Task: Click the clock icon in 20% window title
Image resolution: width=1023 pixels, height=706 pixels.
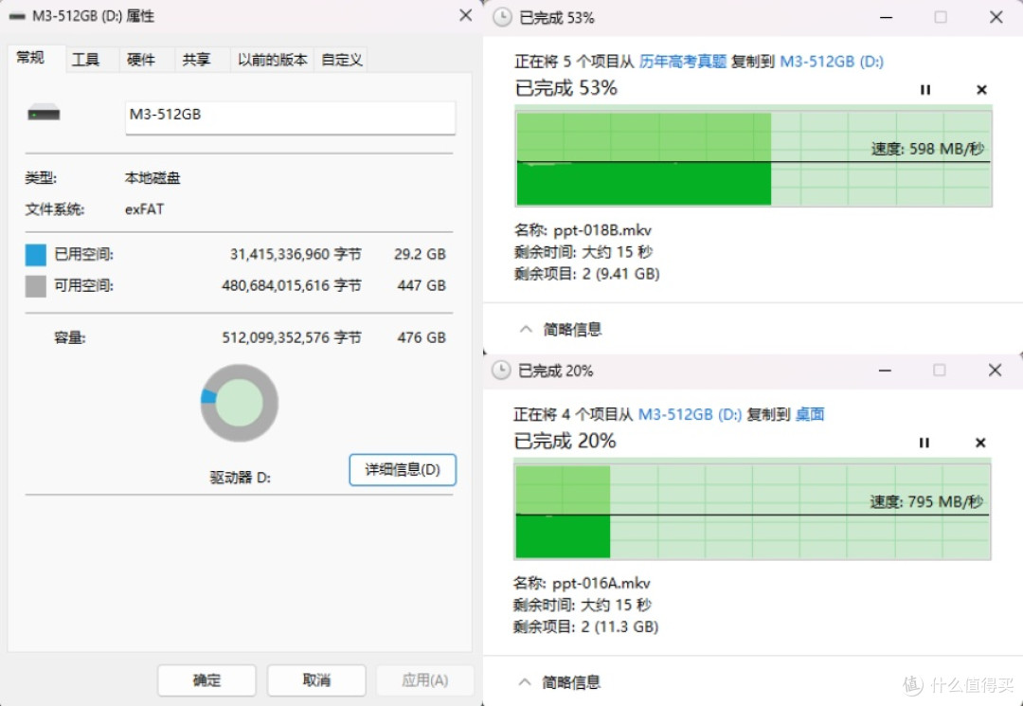Action: point(501,371)
